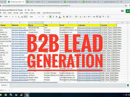This screenshot has width=130, height=97.
Task: Click the horizontal sheet scrollbar
Action: 29,82
